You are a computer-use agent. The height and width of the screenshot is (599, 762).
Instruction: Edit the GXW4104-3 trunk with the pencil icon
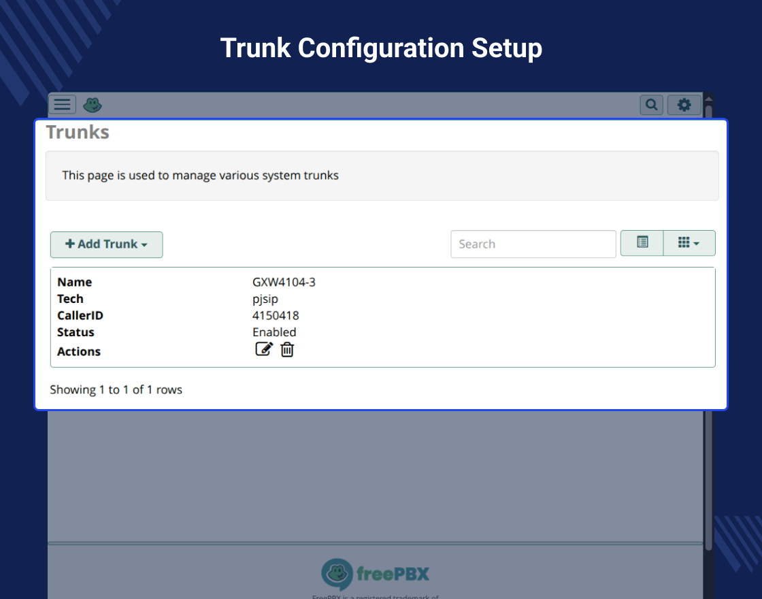pos(263,350)
